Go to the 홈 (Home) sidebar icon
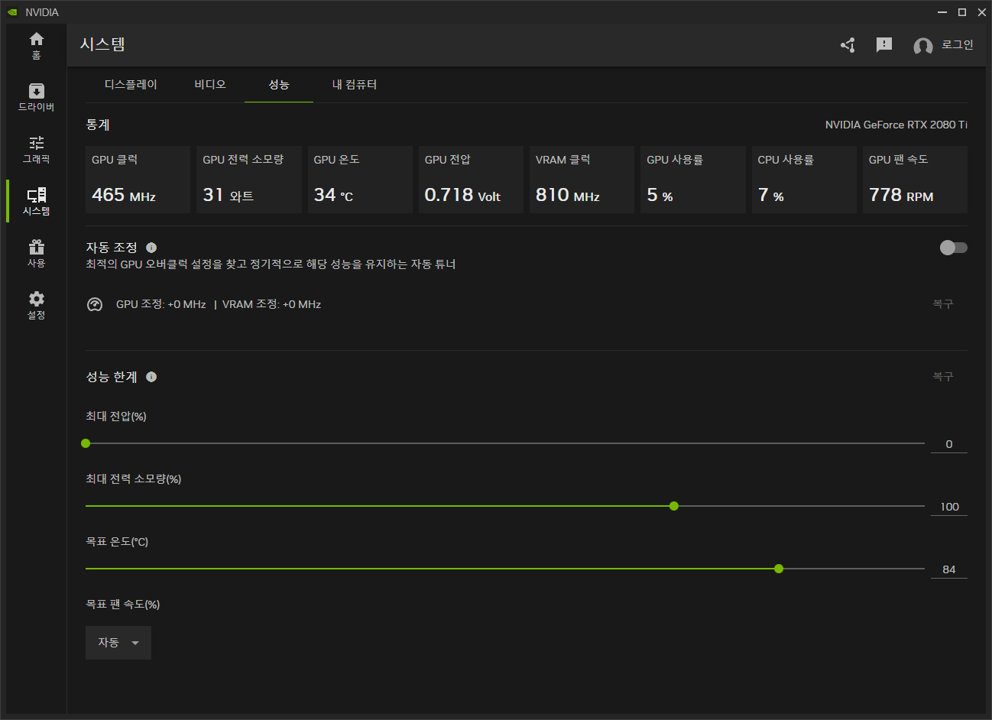 coord(36,46)
